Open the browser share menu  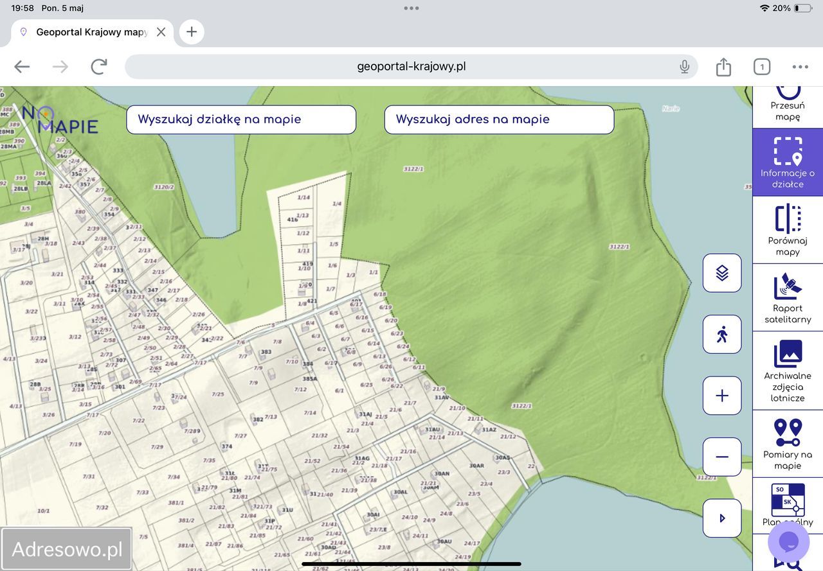(723, 67)
